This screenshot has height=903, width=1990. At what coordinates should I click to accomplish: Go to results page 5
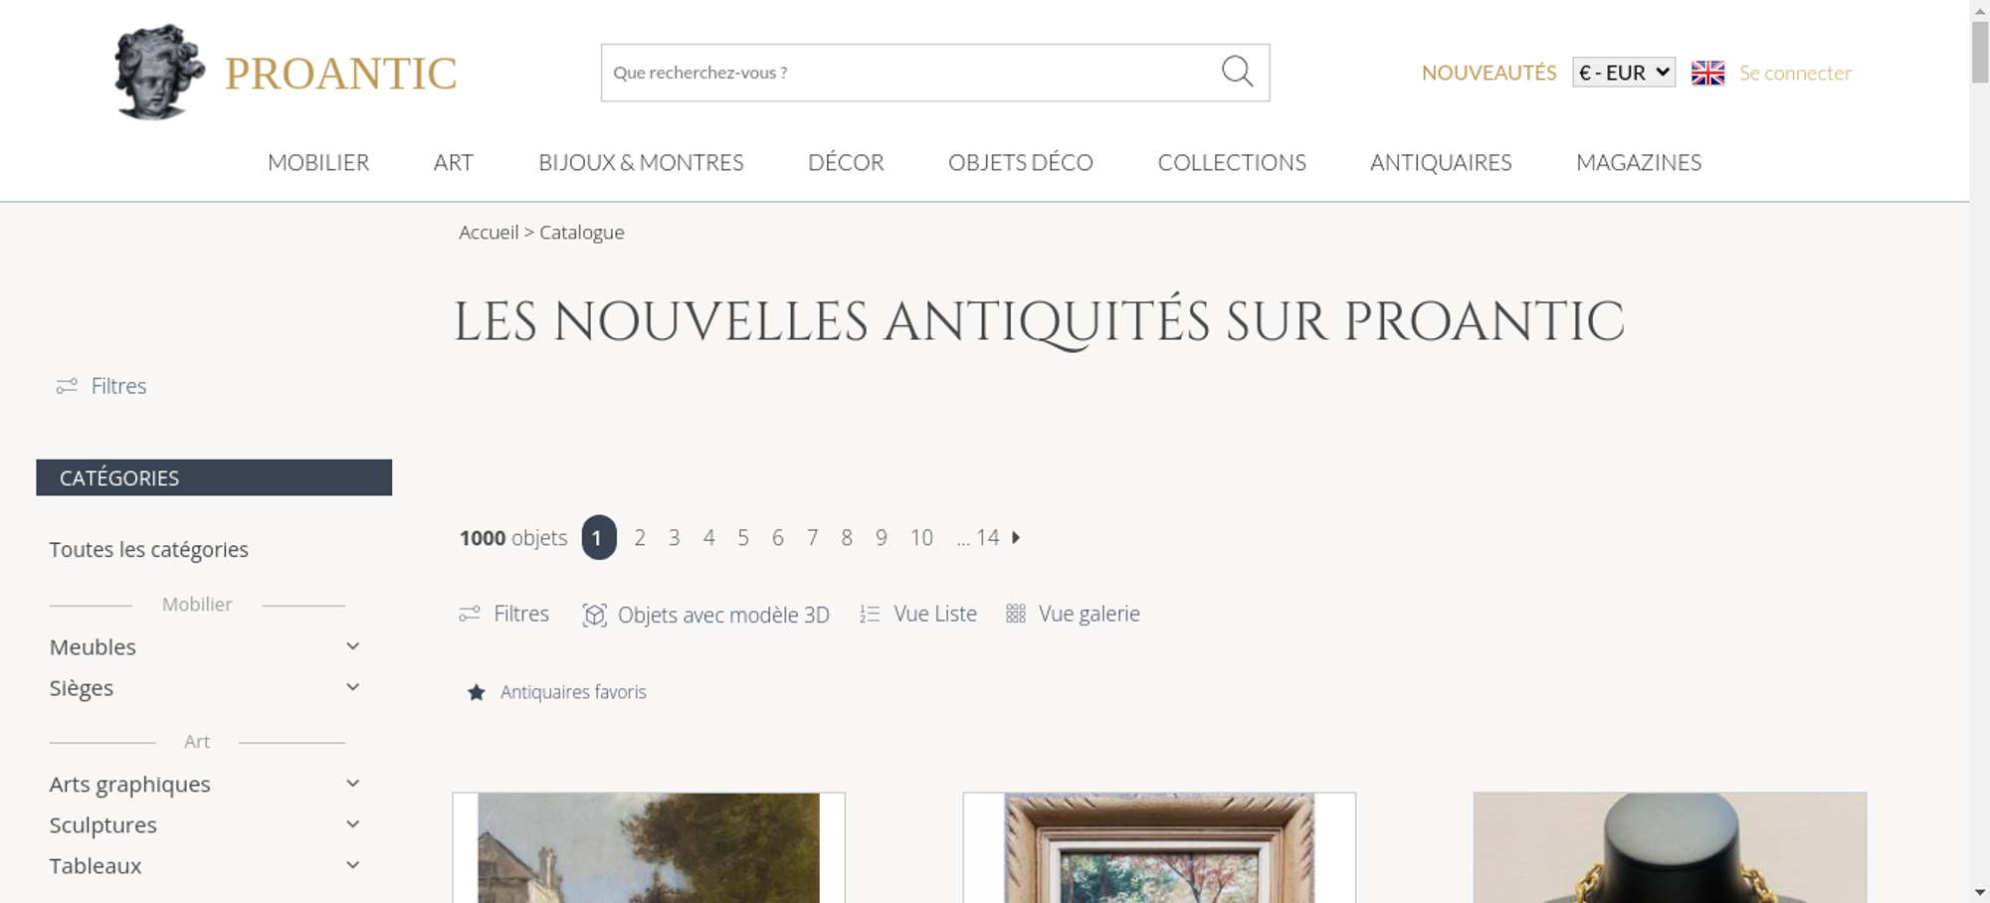pyautogui.click(x=743, y=537)
